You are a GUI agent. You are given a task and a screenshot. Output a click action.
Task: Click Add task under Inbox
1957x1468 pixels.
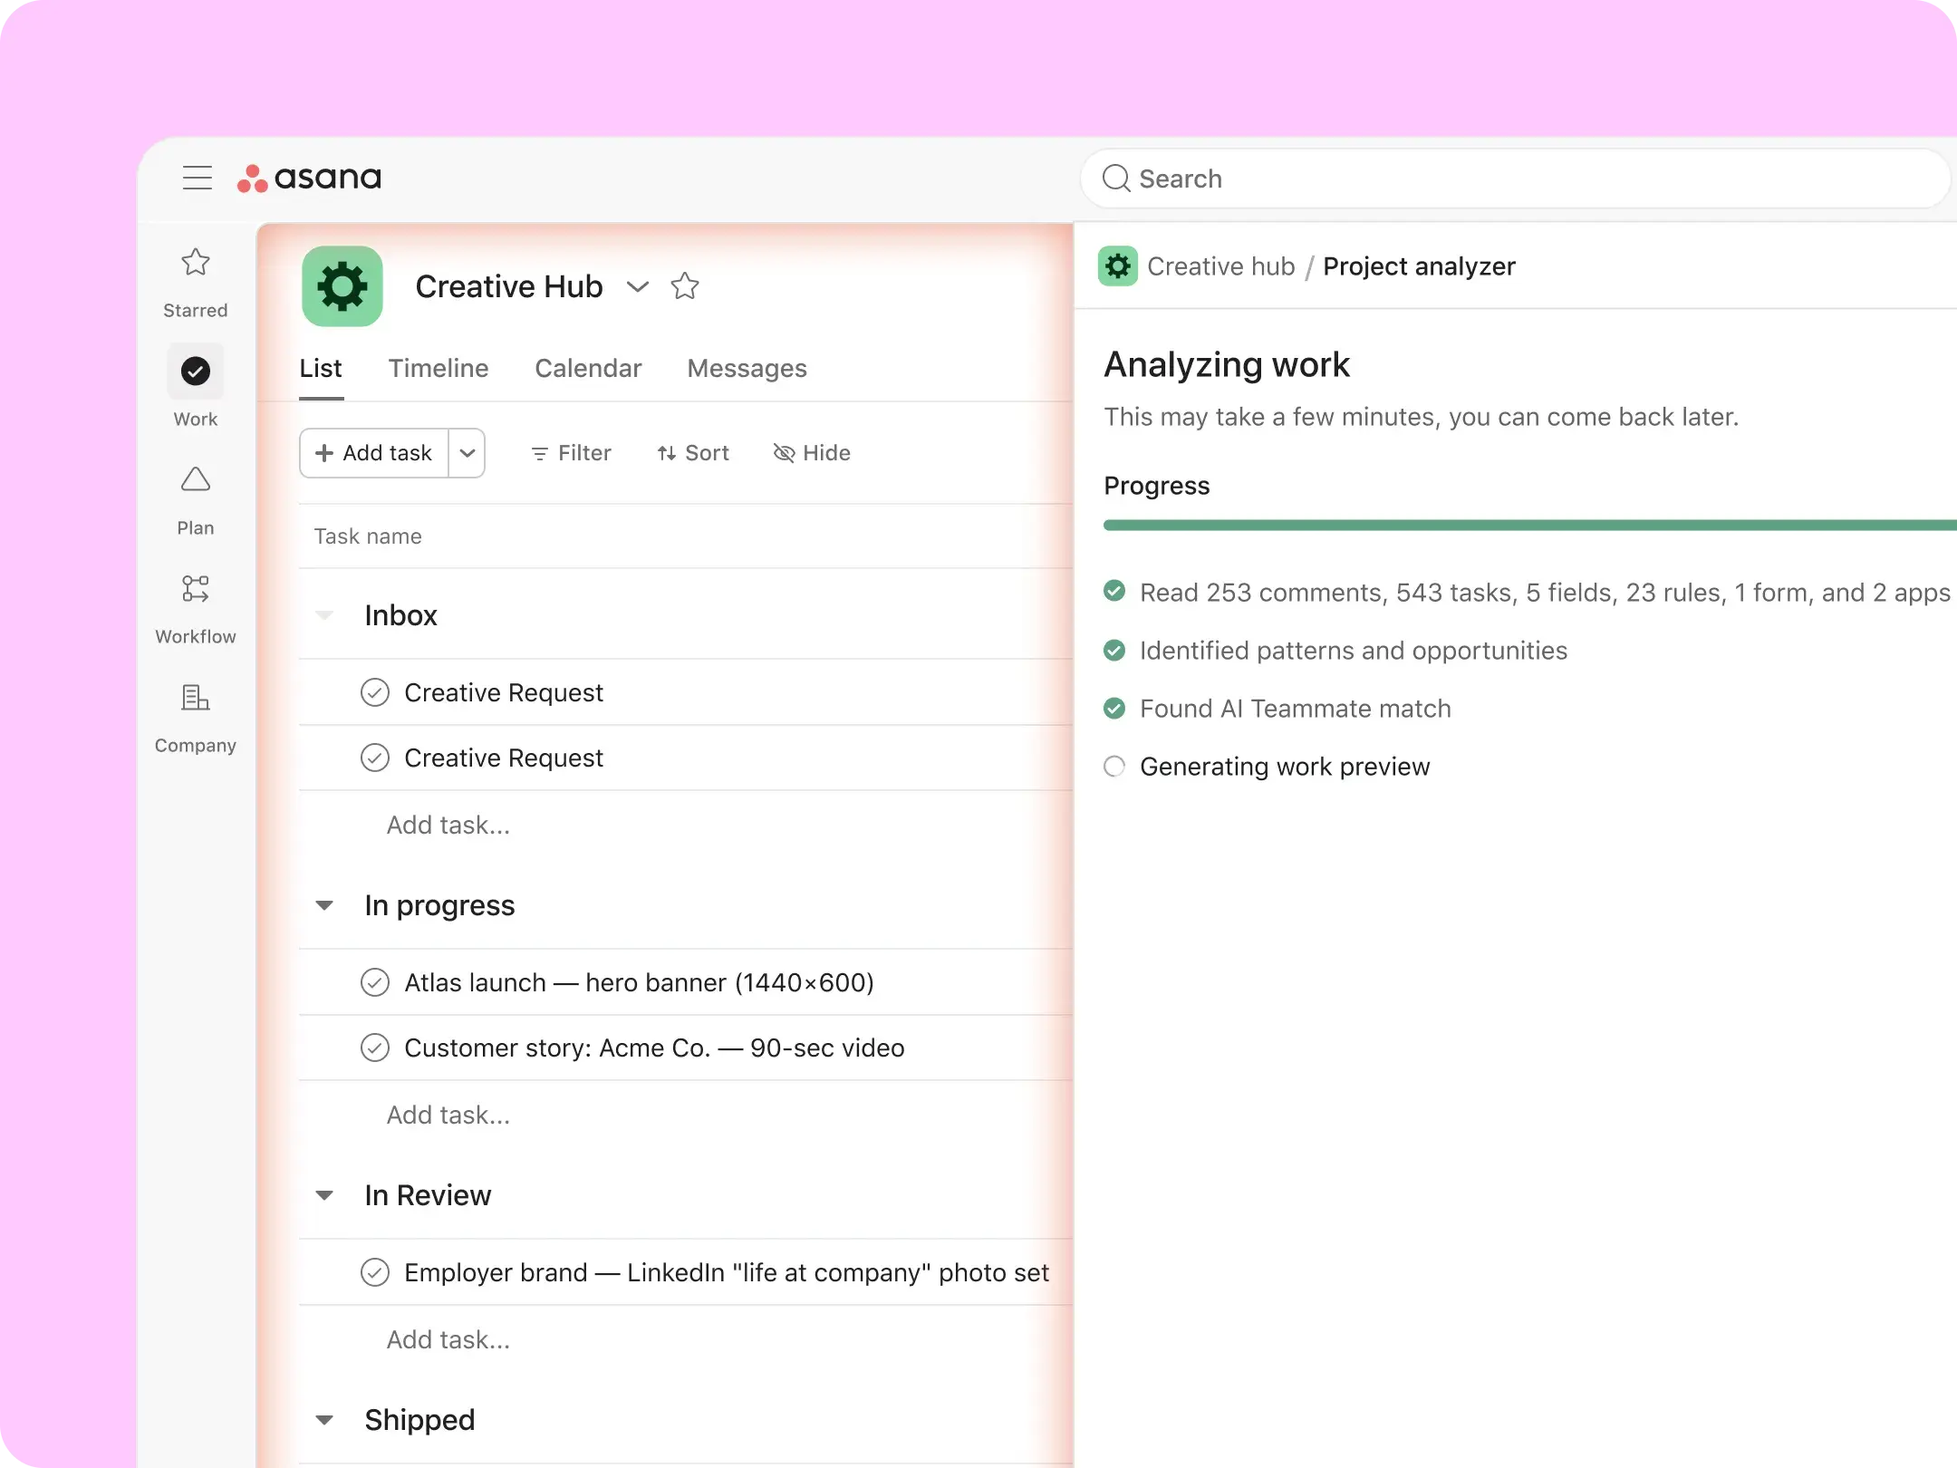[448, 825]
